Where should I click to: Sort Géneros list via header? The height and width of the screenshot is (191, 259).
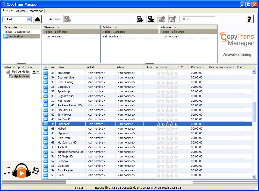[x=71, y=27]
